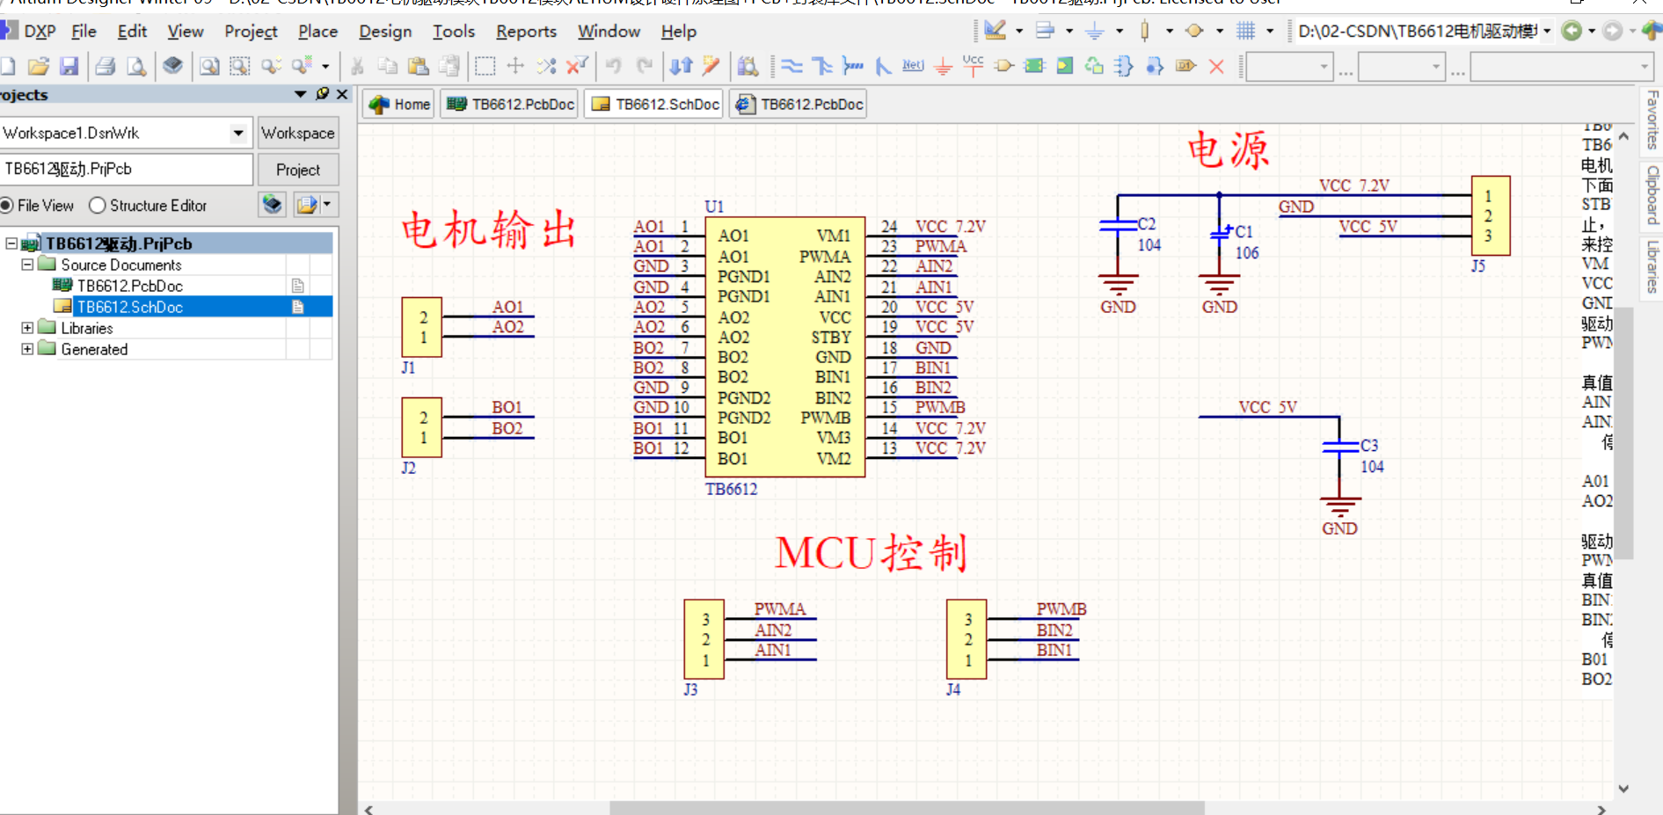Screen dimensions: 1663x815
Task: Save the current schematic document
Action: coord(69,66)
